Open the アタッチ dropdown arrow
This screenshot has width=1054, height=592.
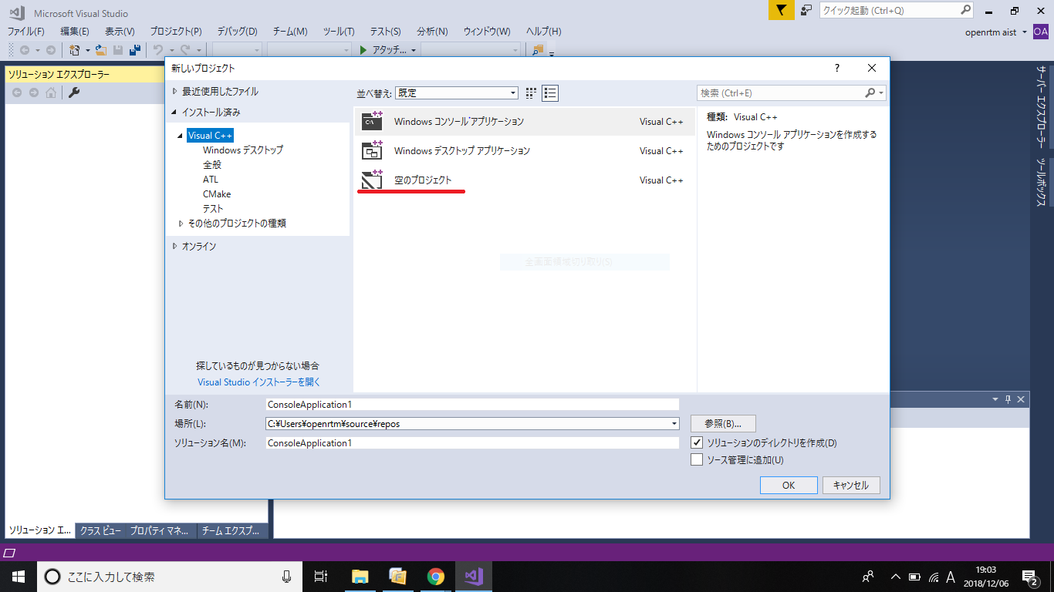(414, 50)
